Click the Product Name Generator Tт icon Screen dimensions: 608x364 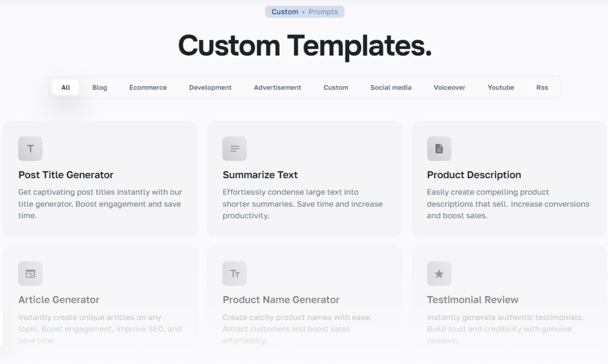point(235,273)
